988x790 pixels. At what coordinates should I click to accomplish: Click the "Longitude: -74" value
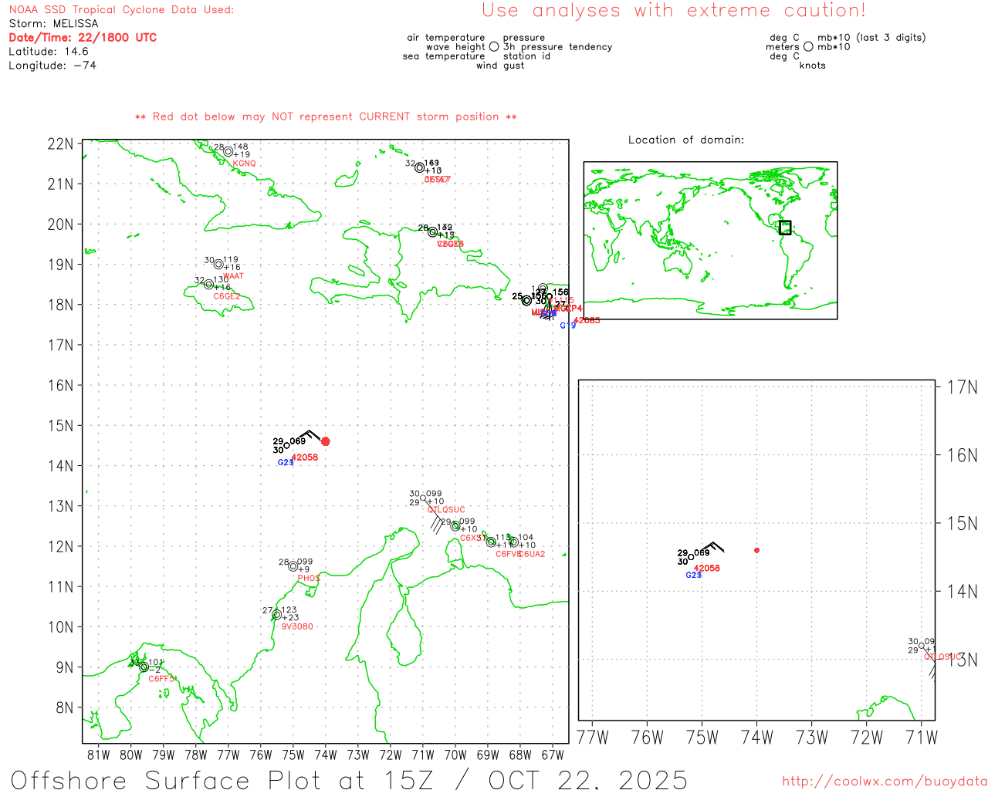pos(52,66)
